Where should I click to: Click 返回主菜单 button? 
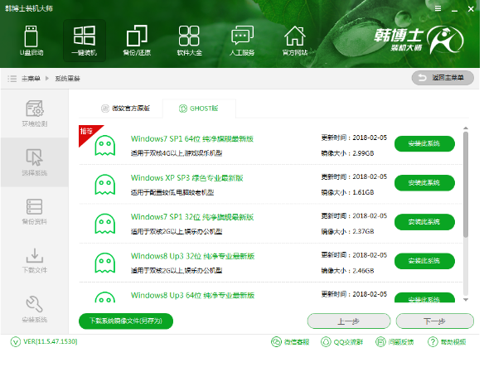pos(443,78)
